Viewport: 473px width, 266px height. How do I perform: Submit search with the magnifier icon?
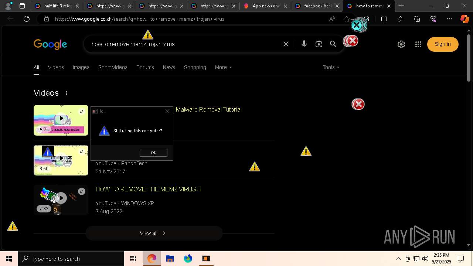pyautogui.click(x=333, y=44)
